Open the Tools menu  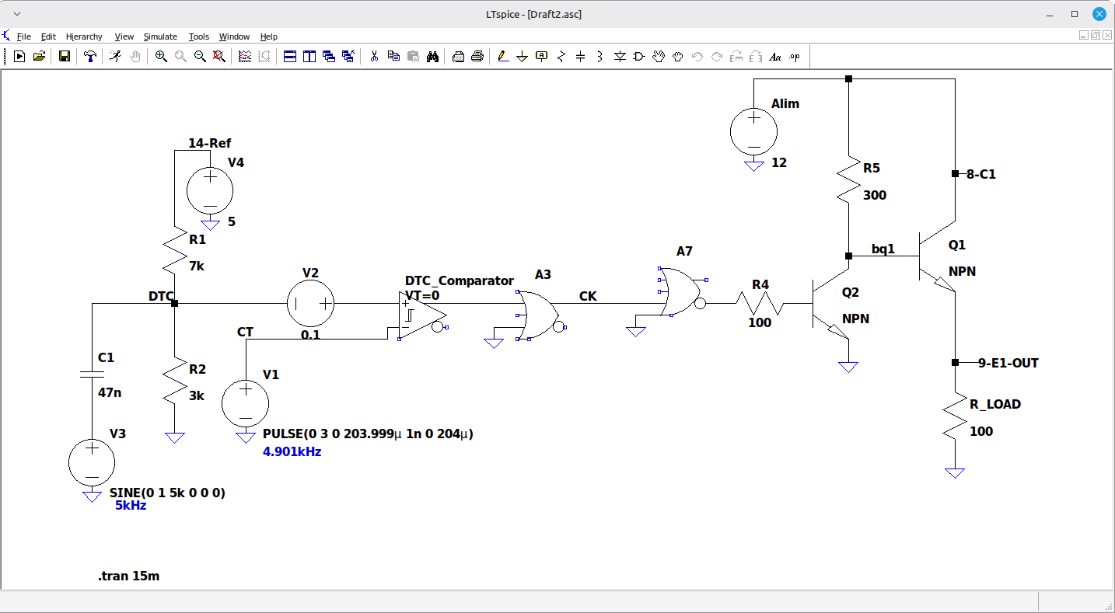click(x=199, y=37)
